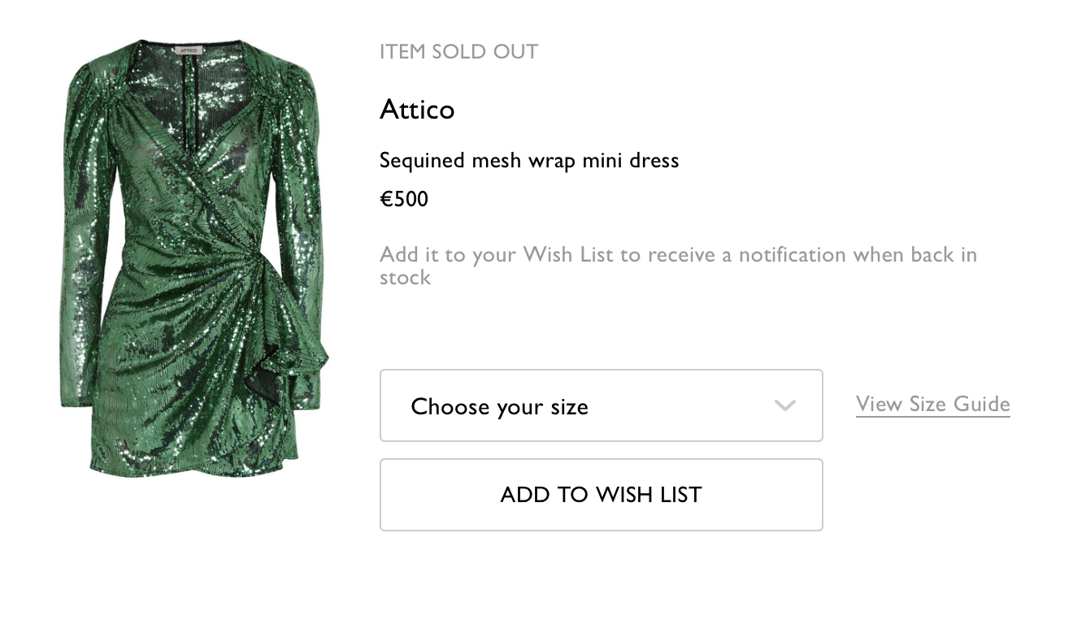The image size is (1086, 637).
Task: Open the Choose your size dropdown
Action: (x=601, y=405)
